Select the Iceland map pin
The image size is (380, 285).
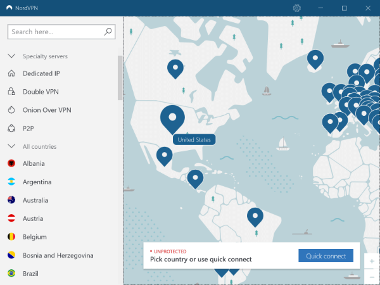click(315, 59)
